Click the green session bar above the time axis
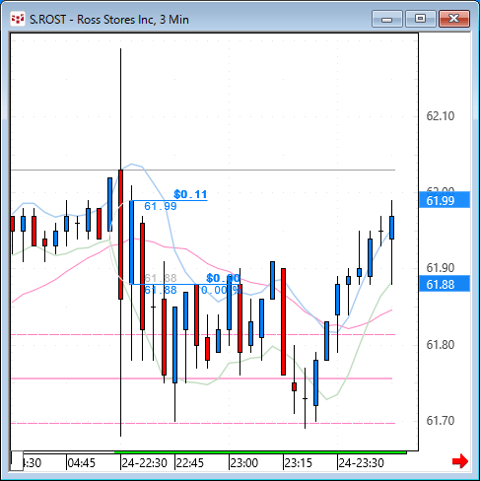The width and height of the screenshot is (480, 481). 260,452
